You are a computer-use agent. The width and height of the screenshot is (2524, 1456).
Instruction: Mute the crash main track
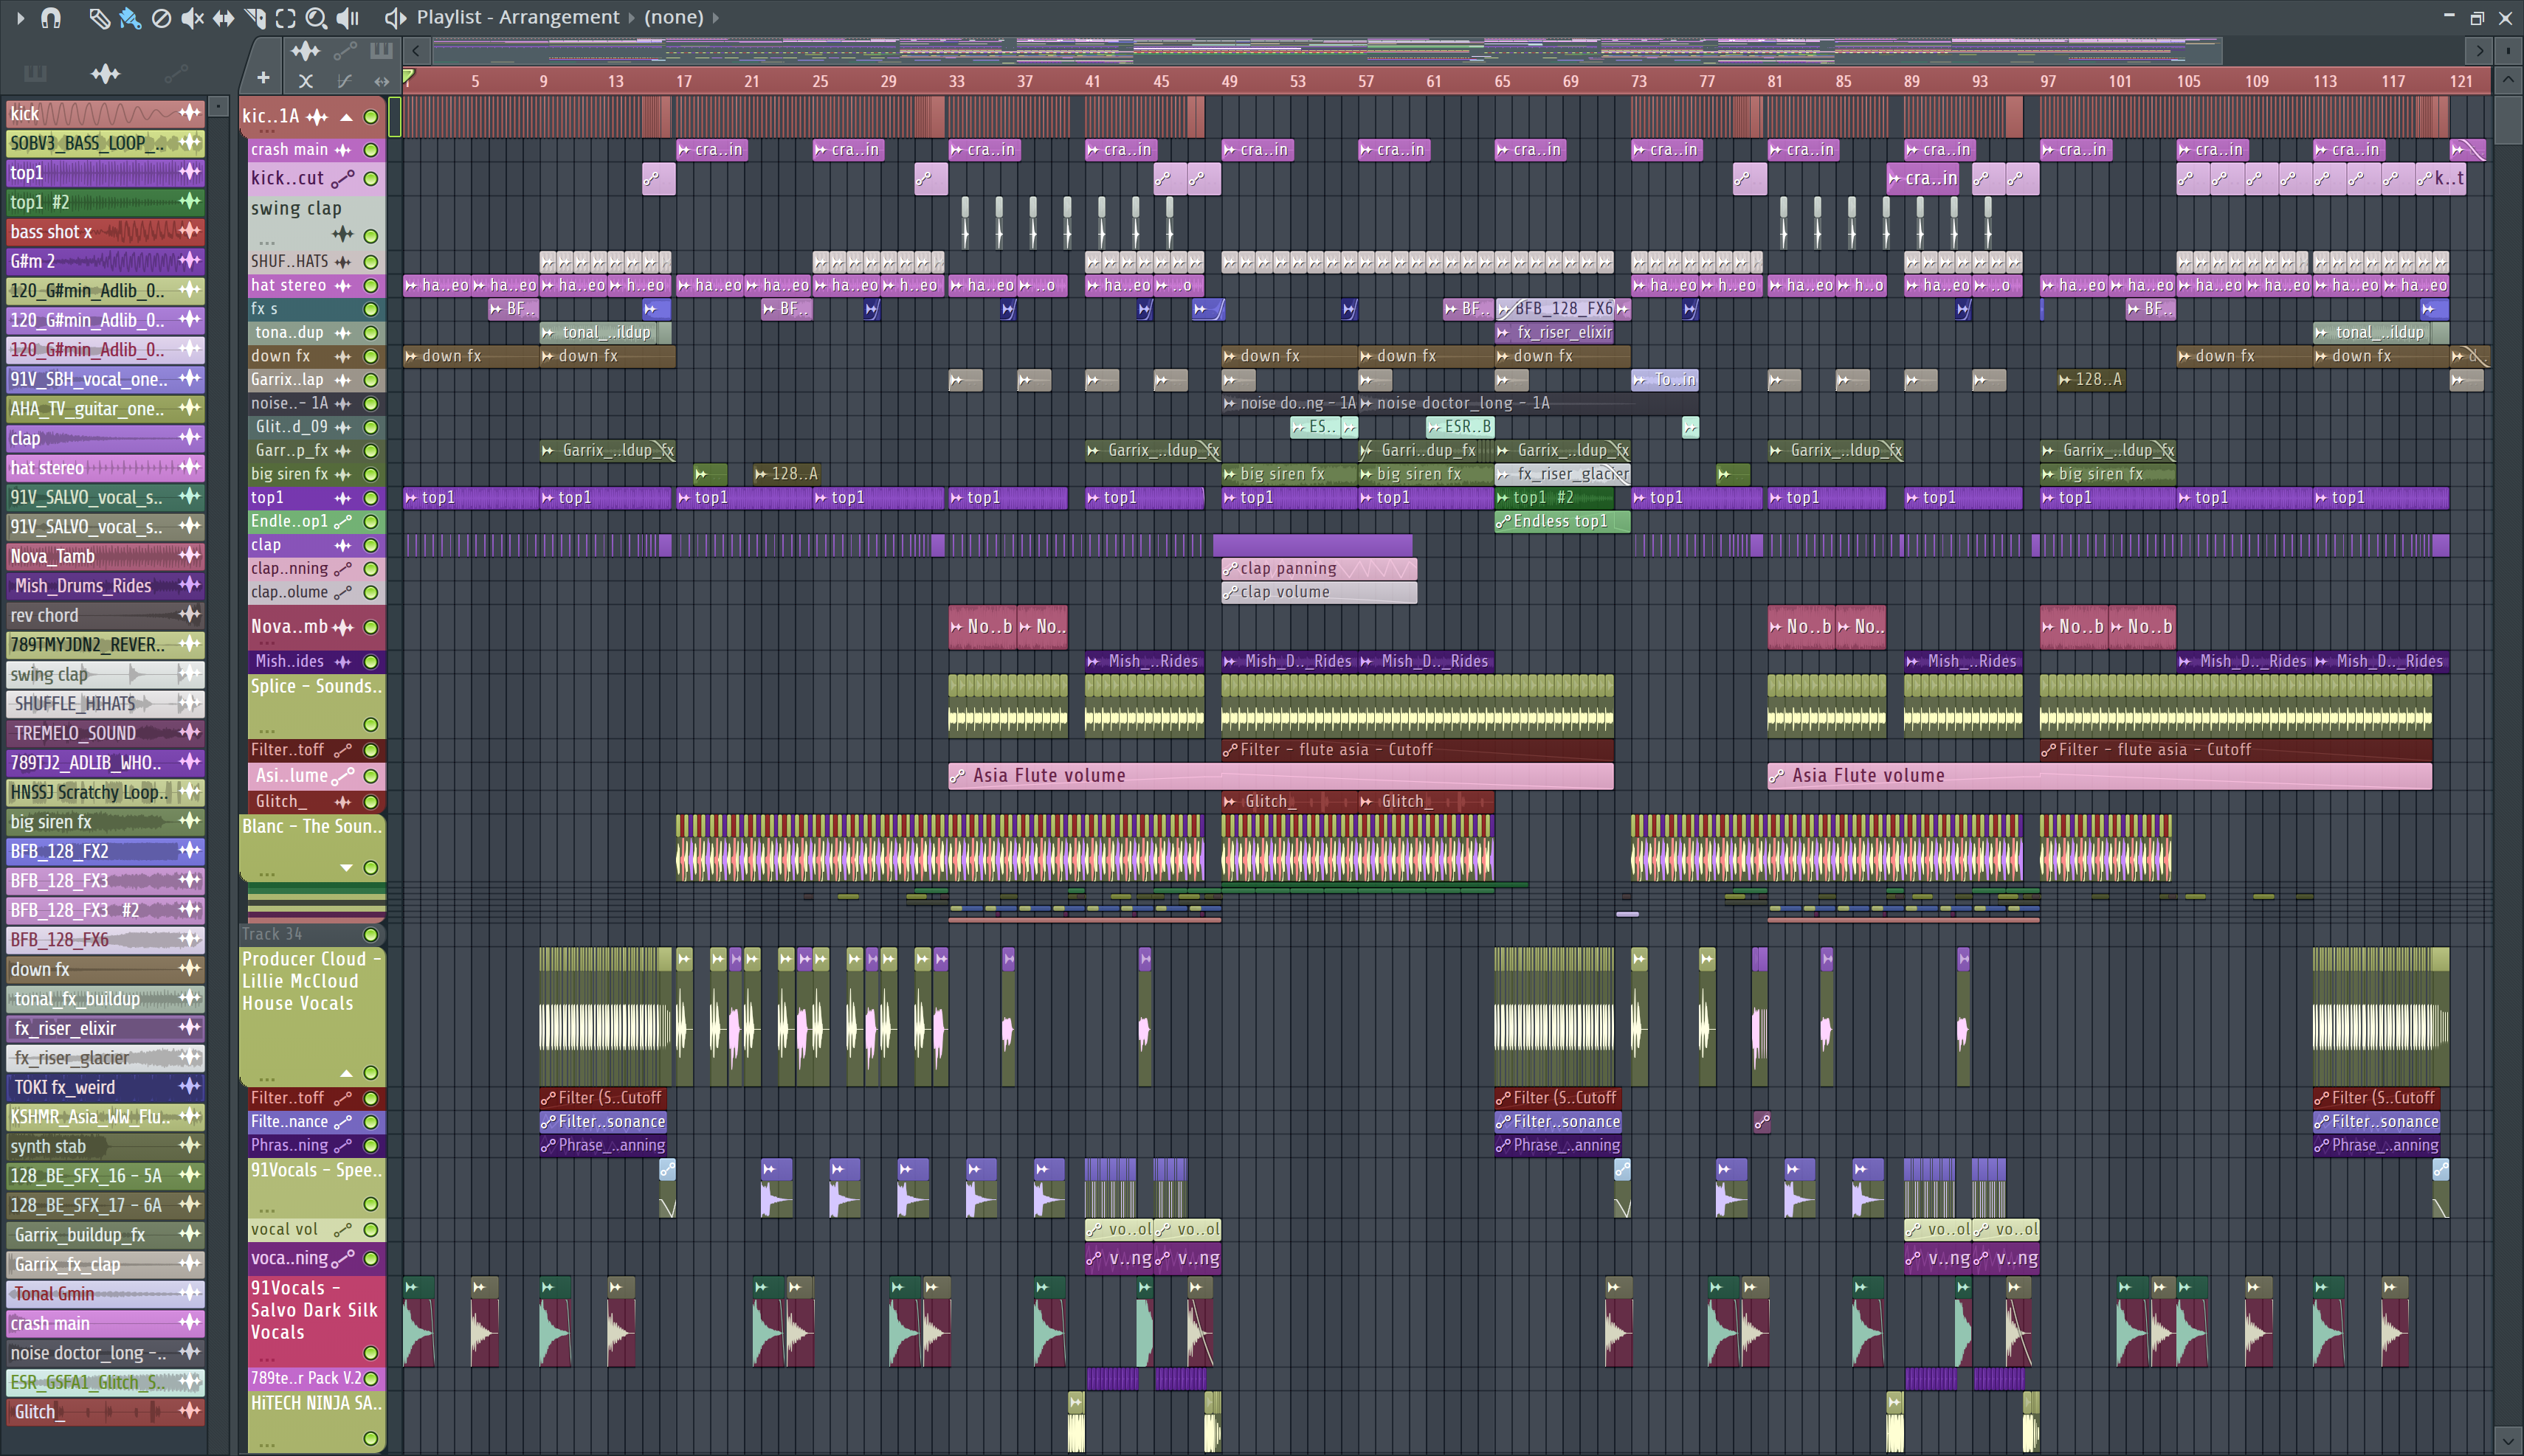click(371, 150)
